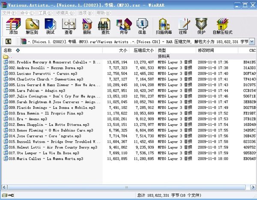Image resolution: width=257 pixels, height=200 pixels.
Task: Click the 保护 (Protect) shield icon
Action: (201, 26)
